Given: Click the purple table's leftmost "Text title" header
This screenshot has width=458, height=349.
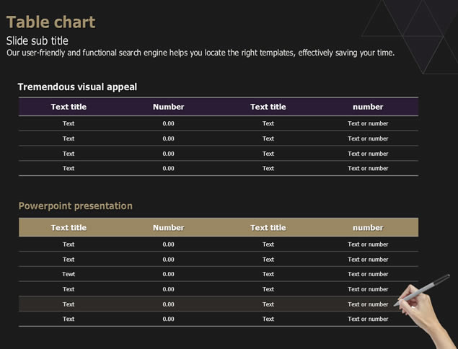Looking at the screenshot, I should 69,107.
